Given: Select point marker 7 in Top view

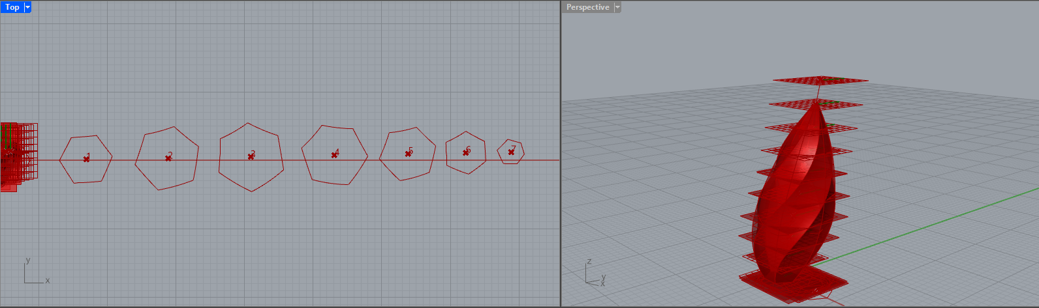Looking at the screenshot, I should (511, 152).
